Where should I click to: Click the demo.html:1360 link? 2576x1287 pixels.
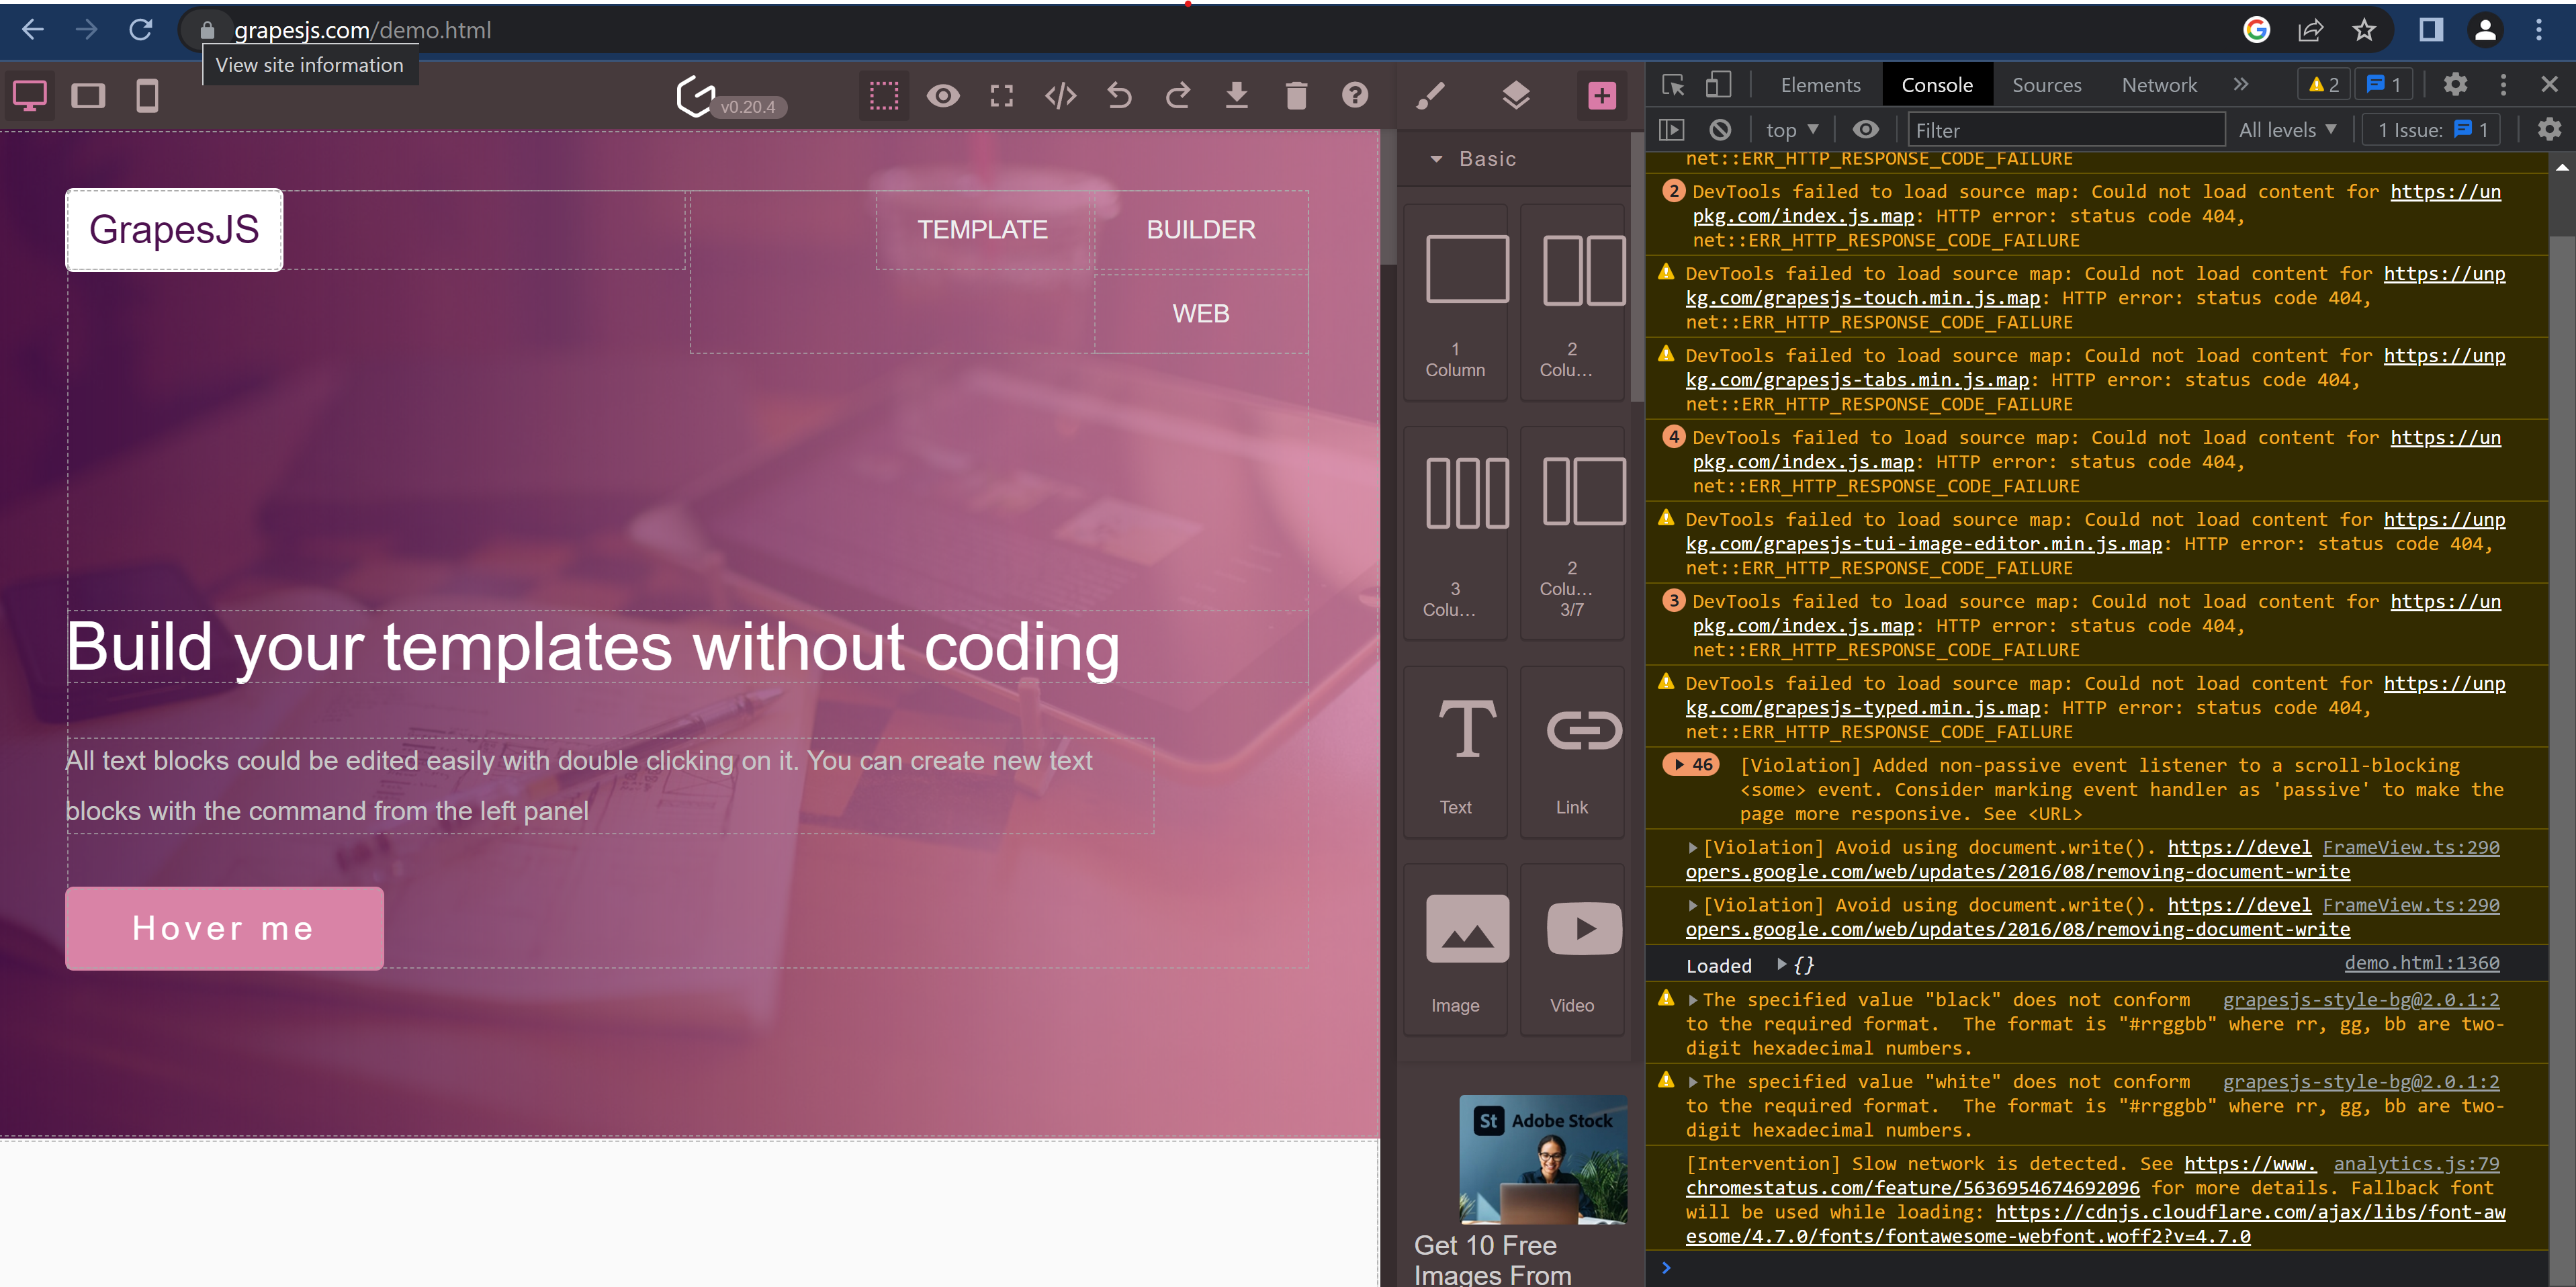(x=2421, y=963)
